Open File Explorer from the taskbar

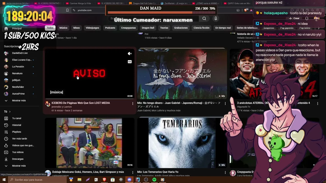tap(79, 180)
